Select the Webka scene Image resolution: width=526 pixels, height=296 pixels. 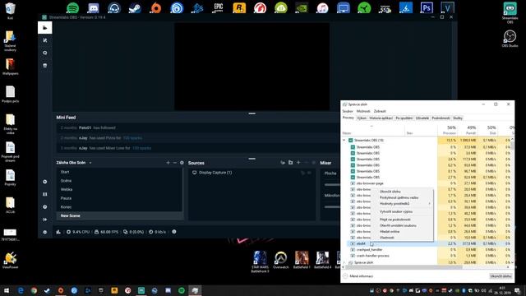click(x=119, y=189)
